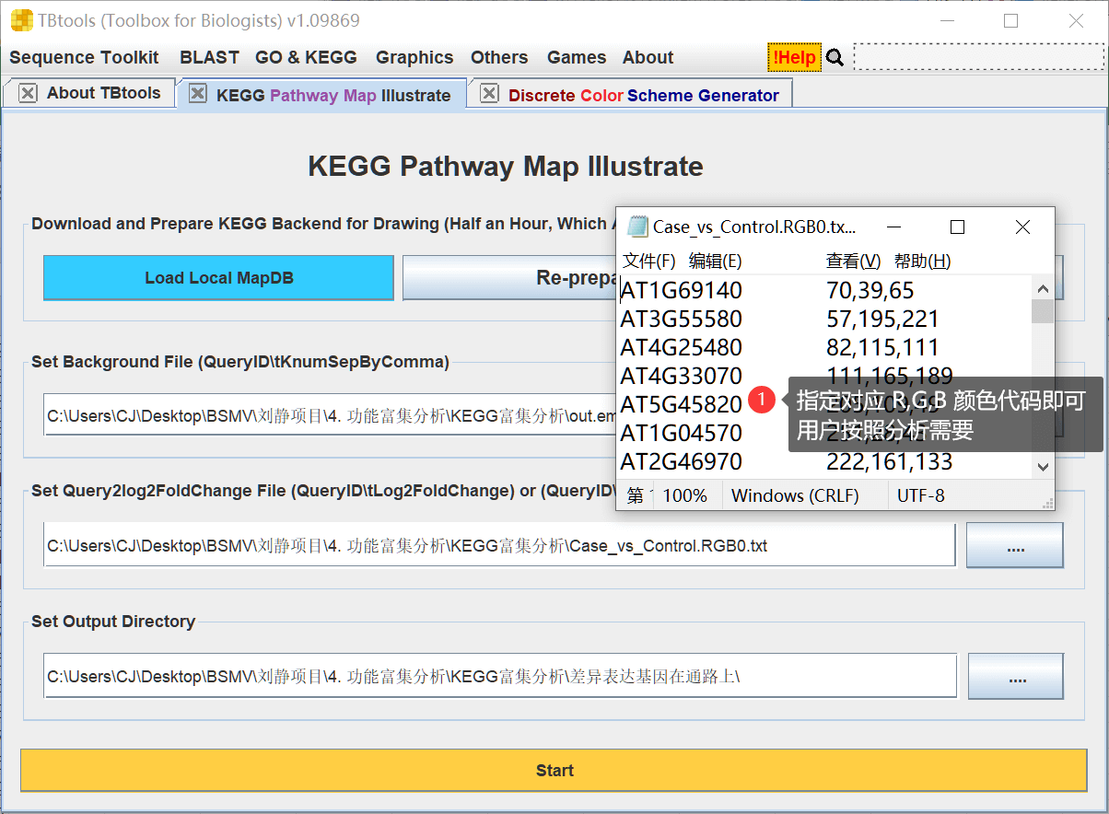This screenshot has width=1109, height=814.
Task: Open Notepad's 文件(F) menu
Action: point(648,261)
